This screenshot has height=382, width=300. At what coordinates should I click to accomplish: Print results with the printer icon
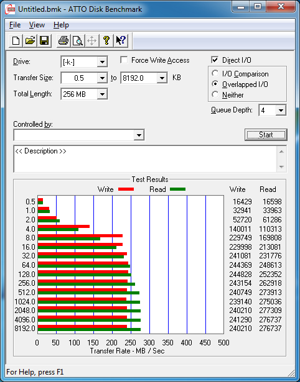[63, 41]
